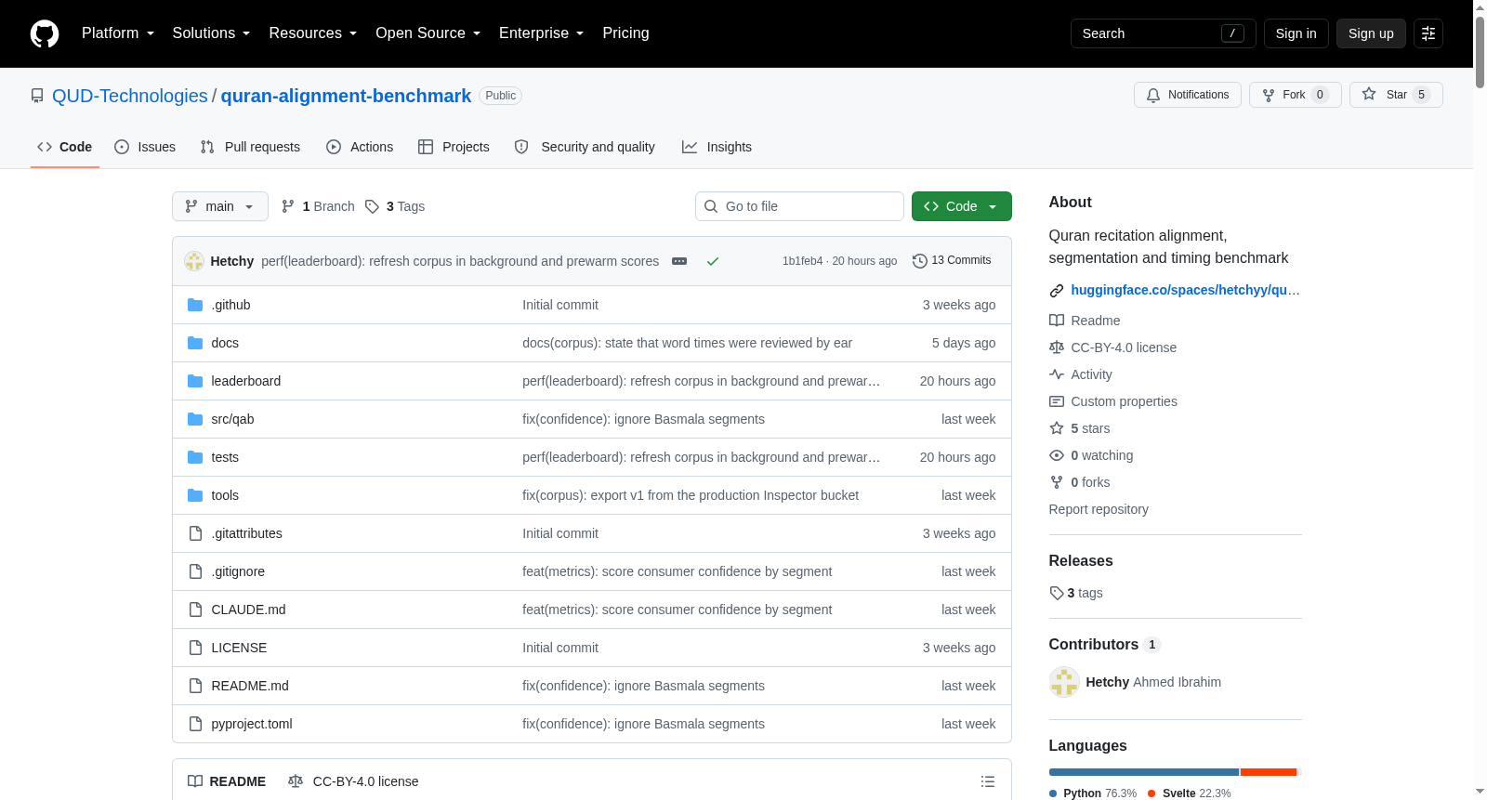Click the Sign up button
This screenshot has width=1487, height=800.
[x=1371, y=33]
